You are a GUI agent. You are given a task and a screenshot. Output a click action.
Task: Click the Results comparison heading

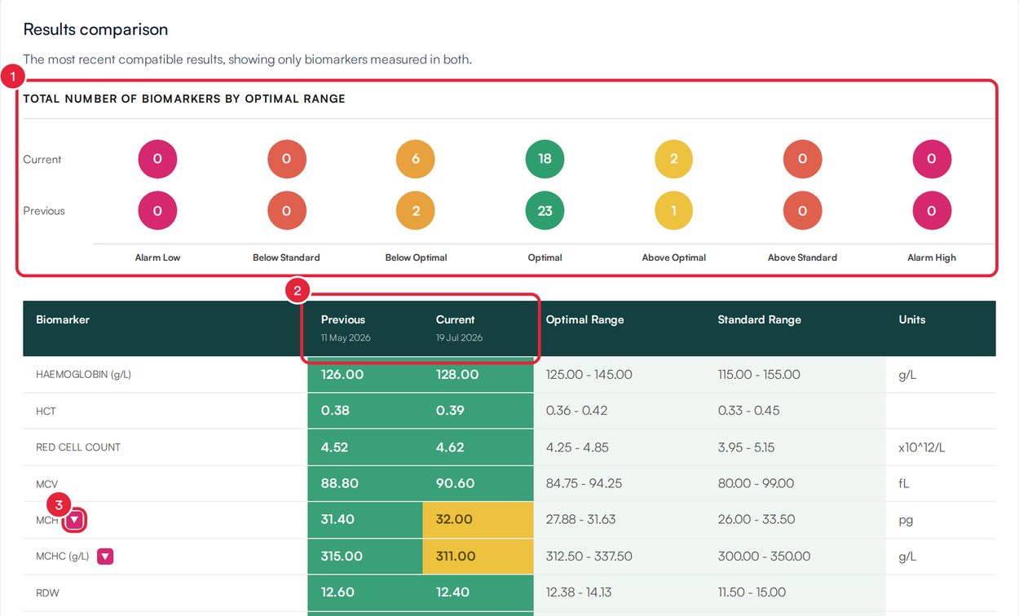coord(95,29)
